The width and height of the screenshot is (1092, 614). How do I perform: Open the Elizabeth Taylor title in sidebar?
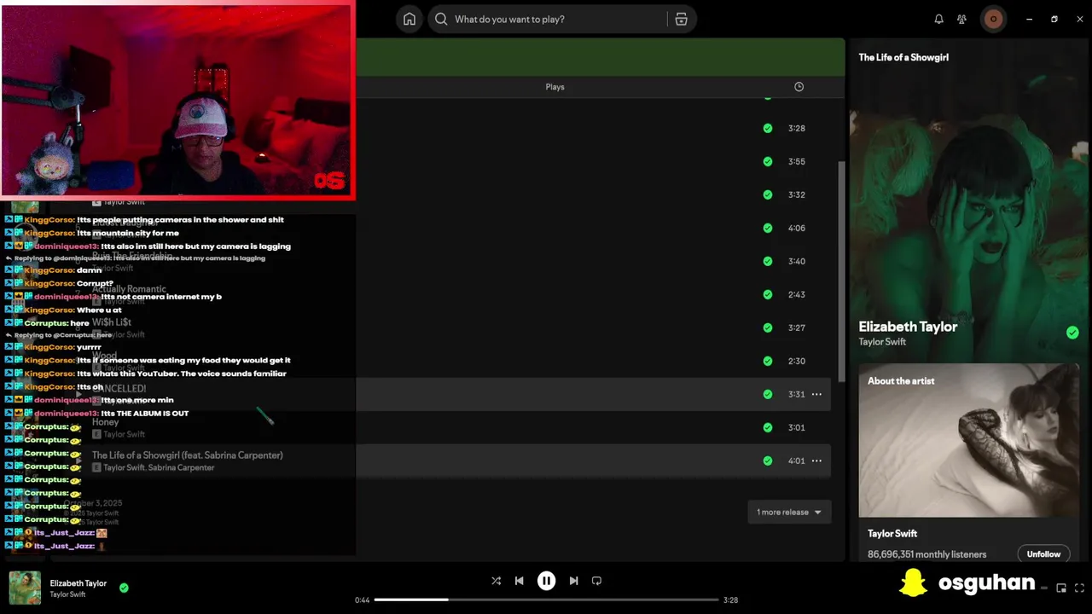point(908,327)
